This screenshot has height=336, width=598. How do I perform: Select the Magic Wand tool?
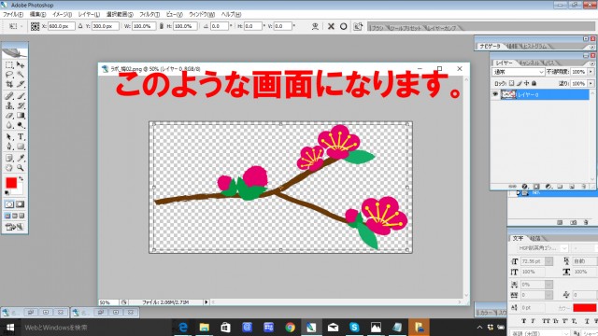(21, 75)
